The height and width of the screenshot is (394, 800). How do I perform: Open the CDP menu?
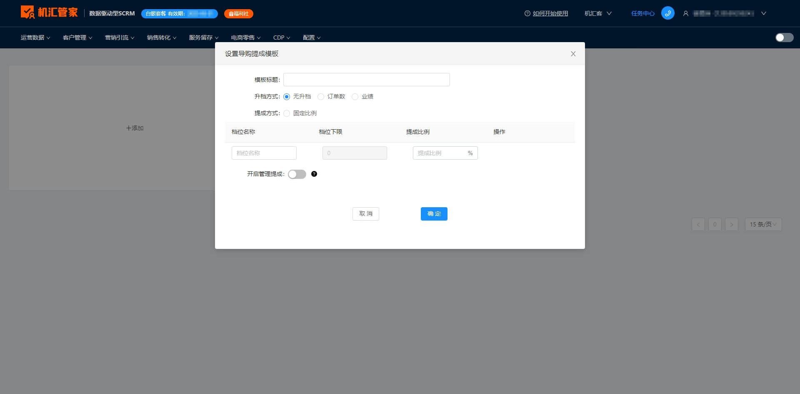(282, 38)
